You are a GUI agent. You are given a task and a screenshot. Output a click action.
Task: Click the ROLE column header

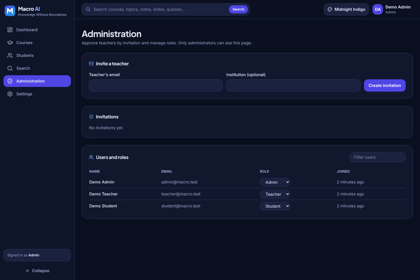coord(264,172)
